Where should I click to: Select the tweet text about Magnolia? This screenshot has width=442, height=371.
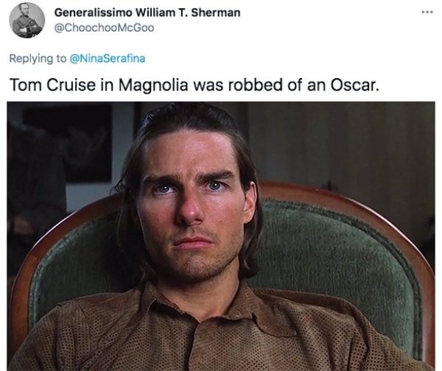coord(194,85)
